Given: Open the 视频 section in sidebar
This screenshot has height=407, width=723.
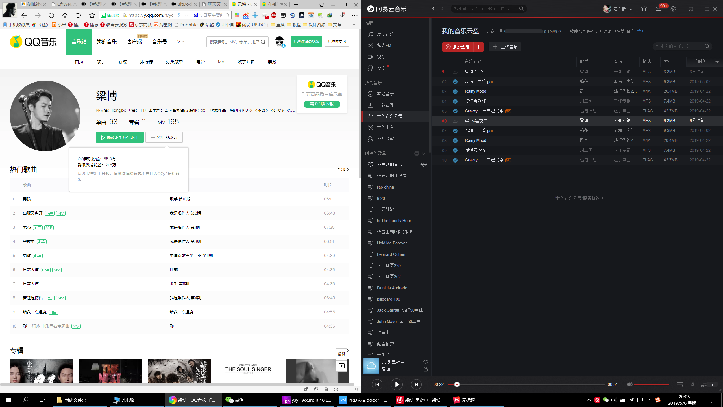Looking at the screenshot, I should 381,57.
